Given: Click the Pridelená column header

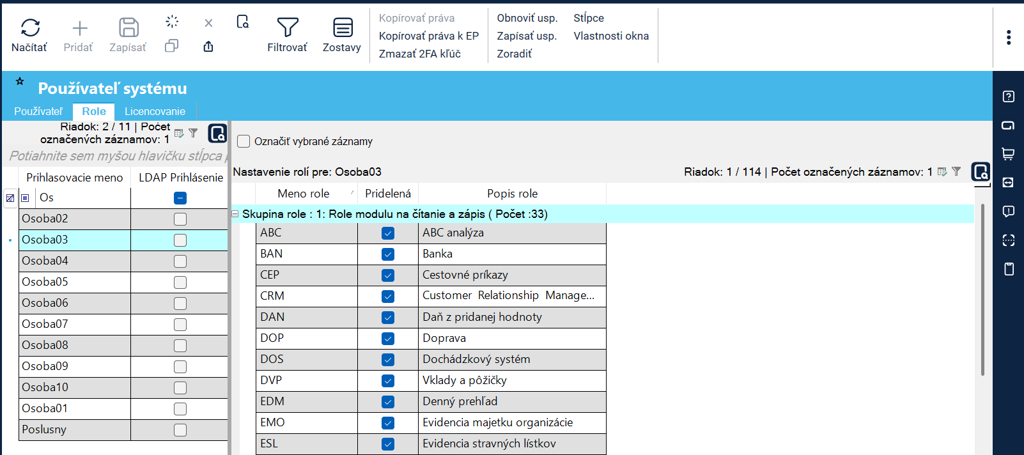Looking at the screenshot, I should click(388, 194).
